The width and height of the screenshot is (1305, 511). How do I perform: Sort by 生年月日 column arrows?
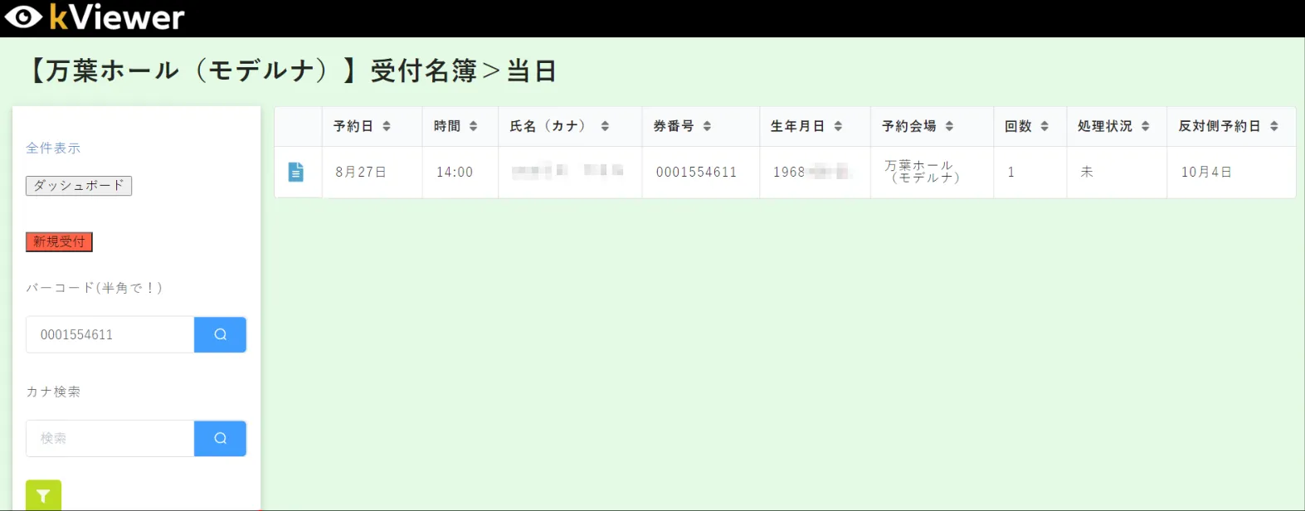click(x=838, y=126)
